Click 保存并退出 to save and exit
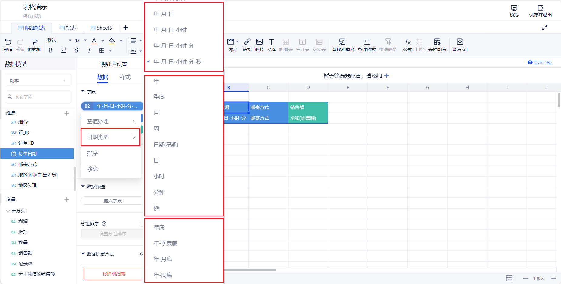The height and width of the screenshot is (284, 561). point(540,11)
